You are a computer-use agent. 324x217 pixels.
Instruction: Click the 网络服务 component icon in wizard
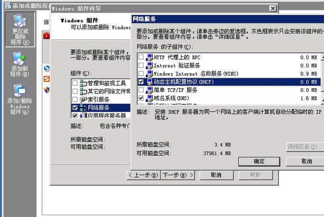[x=83, y=107]
